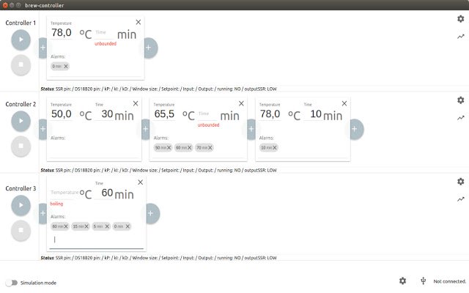Edit Controller 3's 60 min time field
The height and width of the screenshot is (293, 469).
[x=104, y=193]
